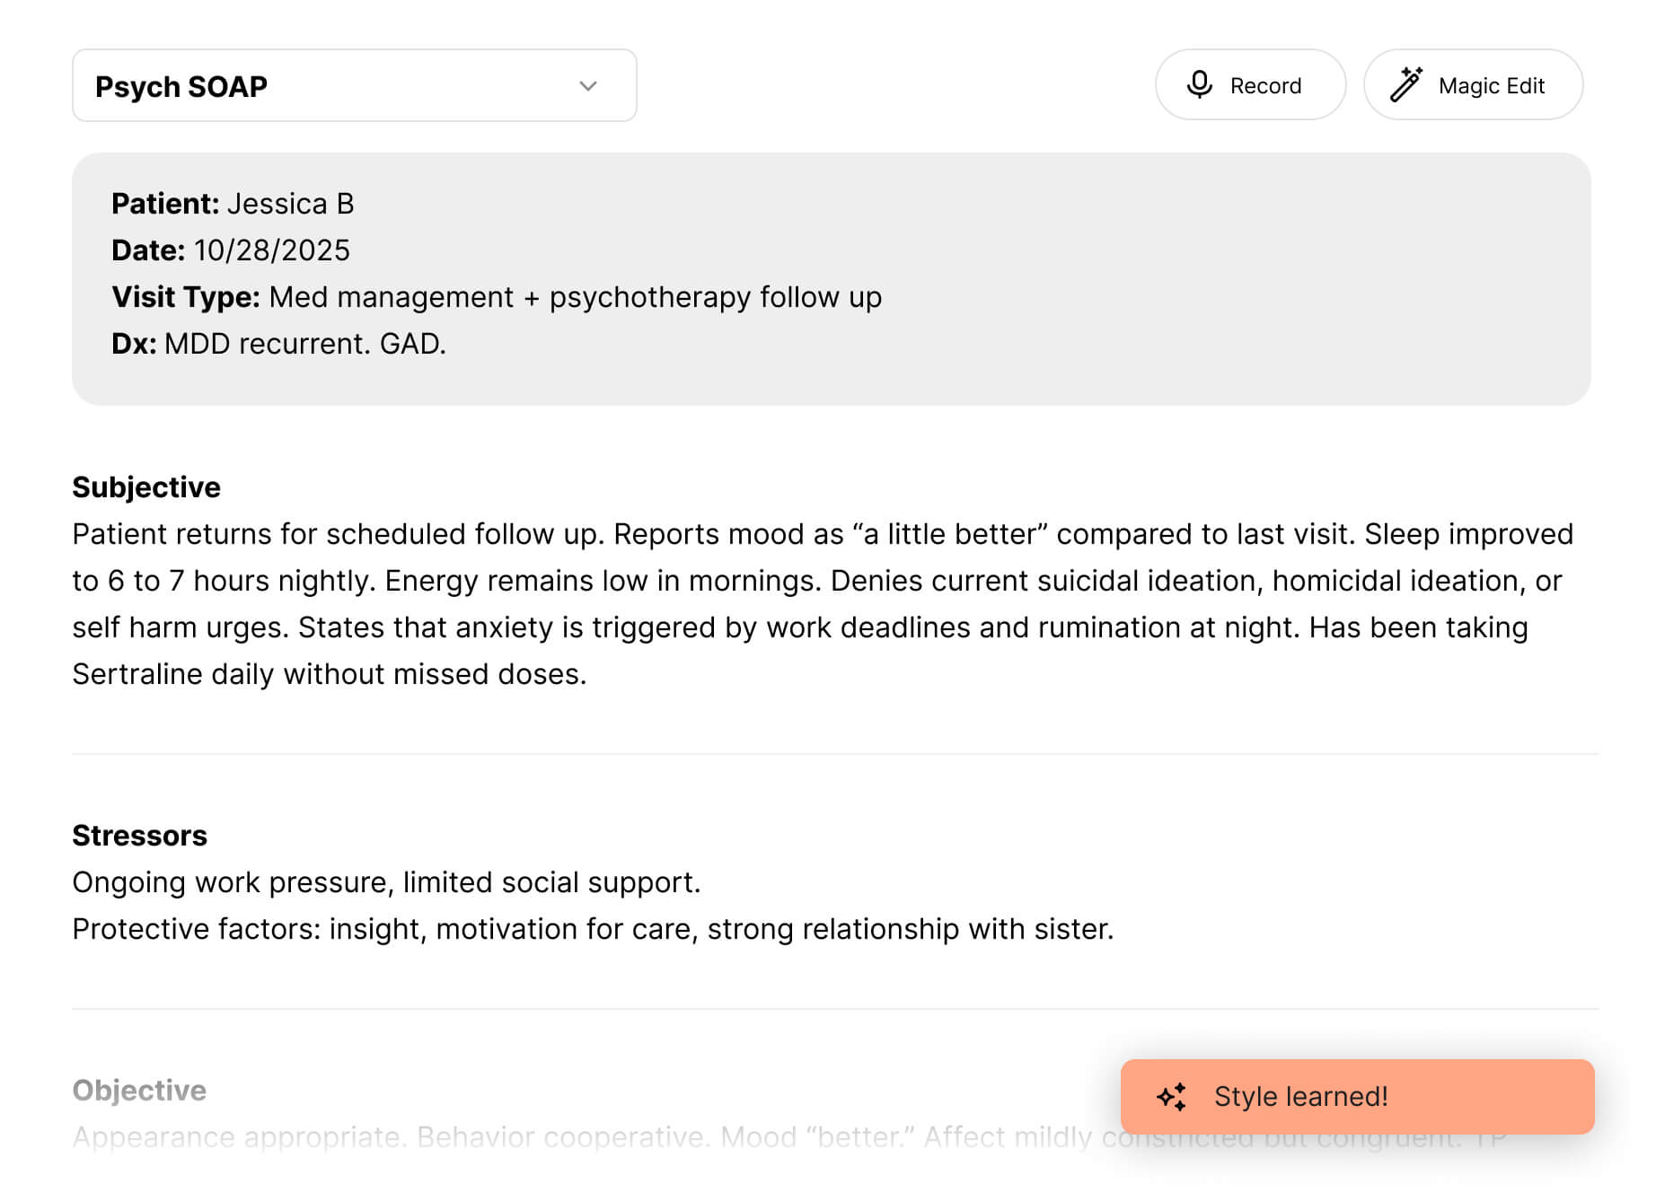Expand the template chevron arrow
The width and height of the screenshot is (1656, 1201).
point(588,86)
